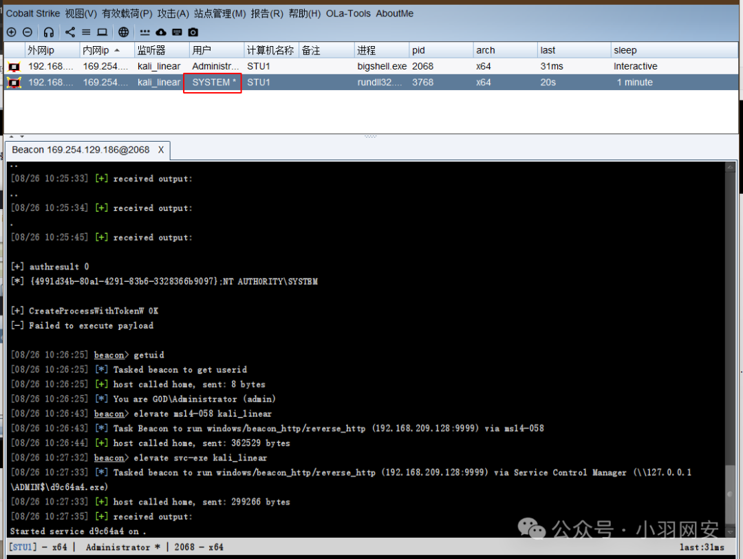
Task: Open 帮助(H) menu
Action: [x=305, y=14]
